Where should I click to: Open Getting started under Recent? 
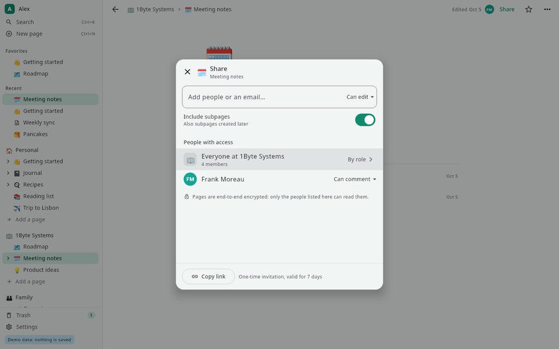pyautogui.click(x=50, y=111)
